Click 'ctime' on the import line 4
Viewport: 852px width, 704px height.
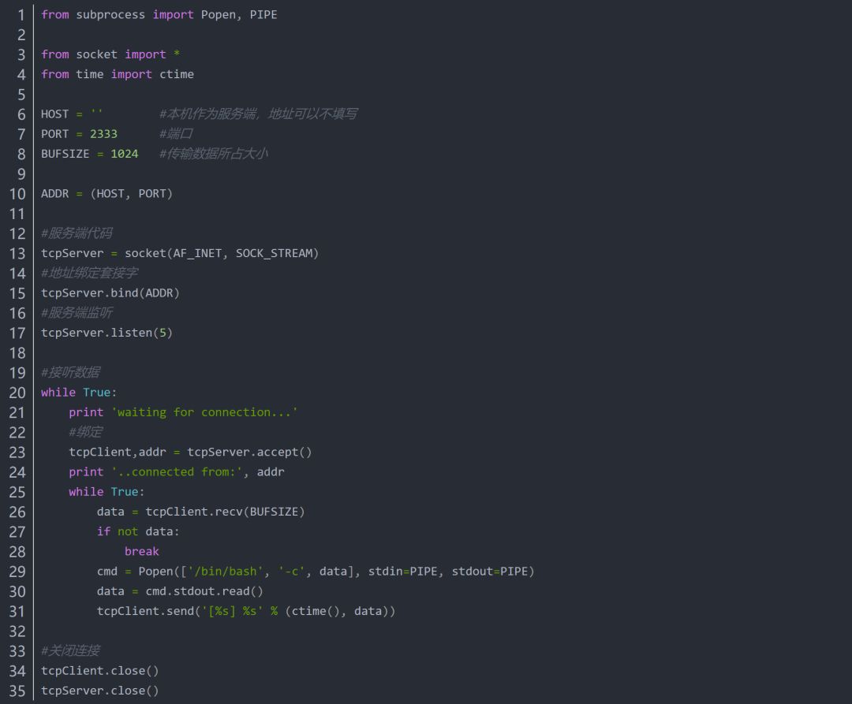coord(177,74)
